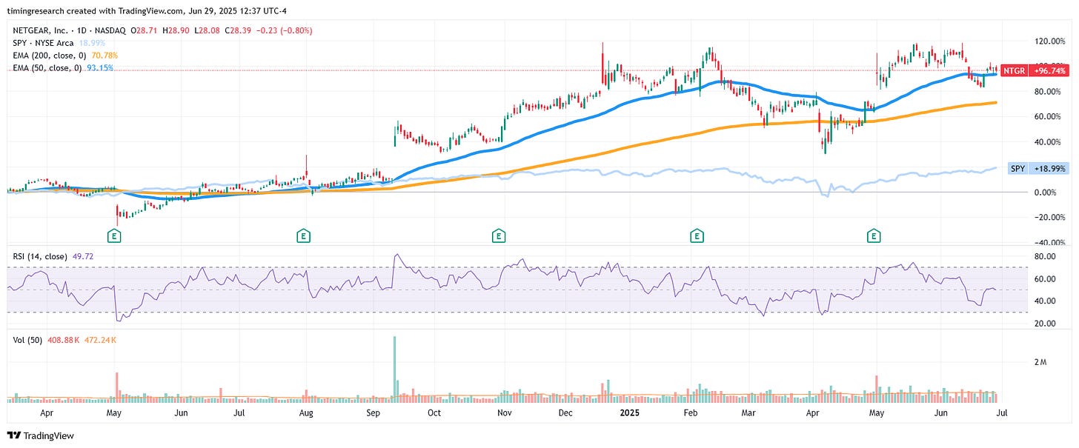1079x448 pixels.
Task: Click the earnings E marker near May 2024
Action: click(114, 236)
